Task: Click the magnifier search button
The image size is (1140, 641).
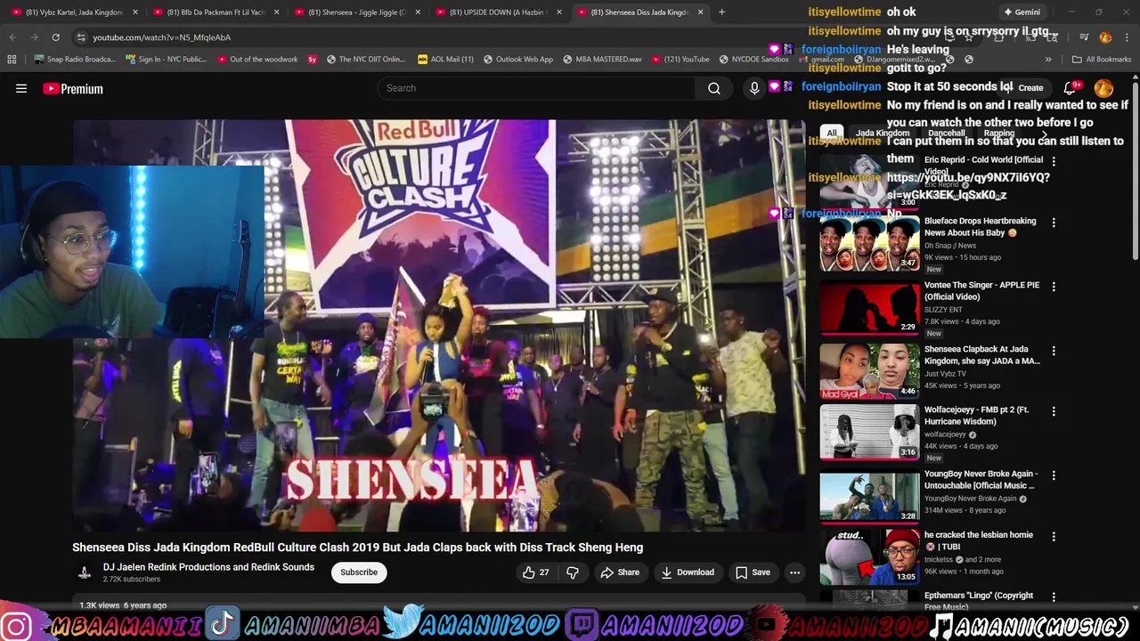Action: [x=713, y=88]
